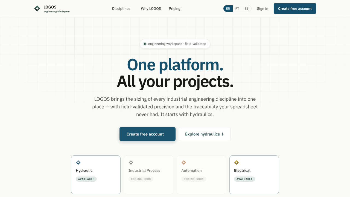Image resolution: width=350 pixels, height=197 pixels.
Task: Switch language to EN
Action: [x=228, y=8]
